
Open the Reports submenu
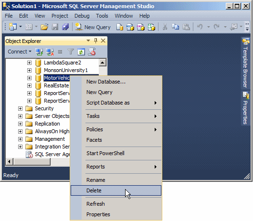coord(116,167)
